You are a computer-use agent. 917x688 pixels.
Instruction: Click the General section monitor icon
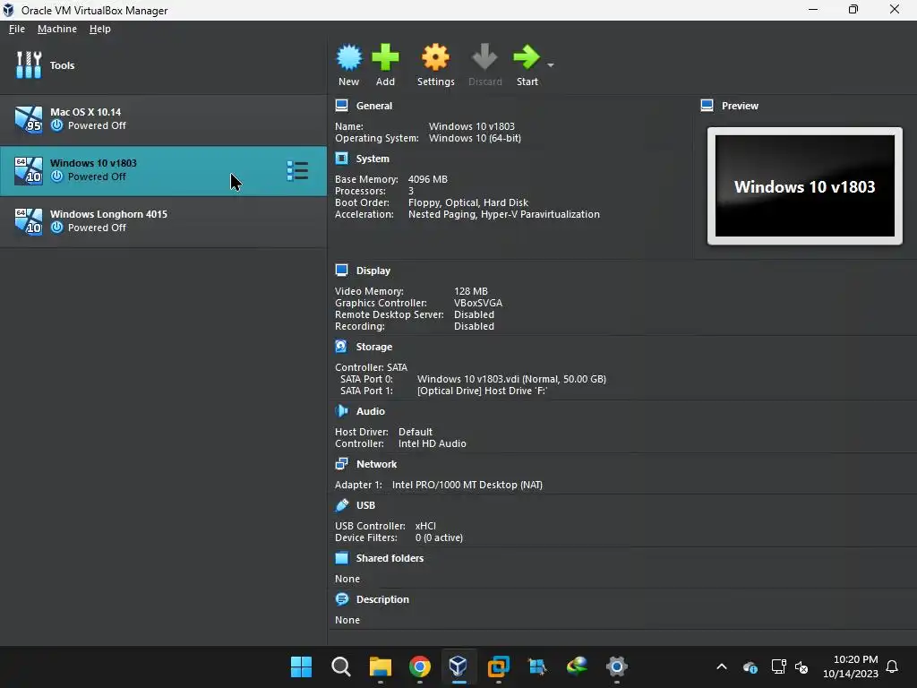(x=341, y=106)
